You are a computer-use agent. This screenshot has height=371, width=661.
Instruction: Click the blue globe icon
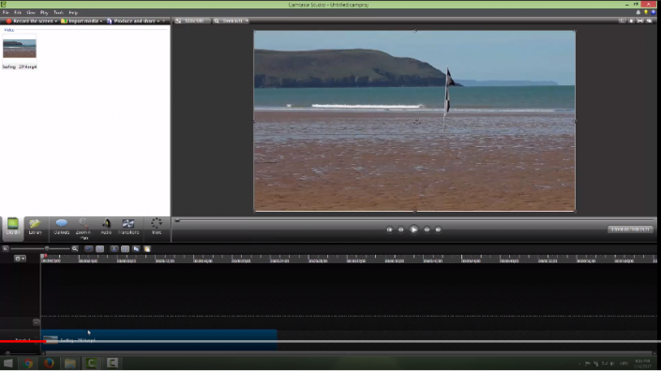pyautogui.click(x=653, y=12)
